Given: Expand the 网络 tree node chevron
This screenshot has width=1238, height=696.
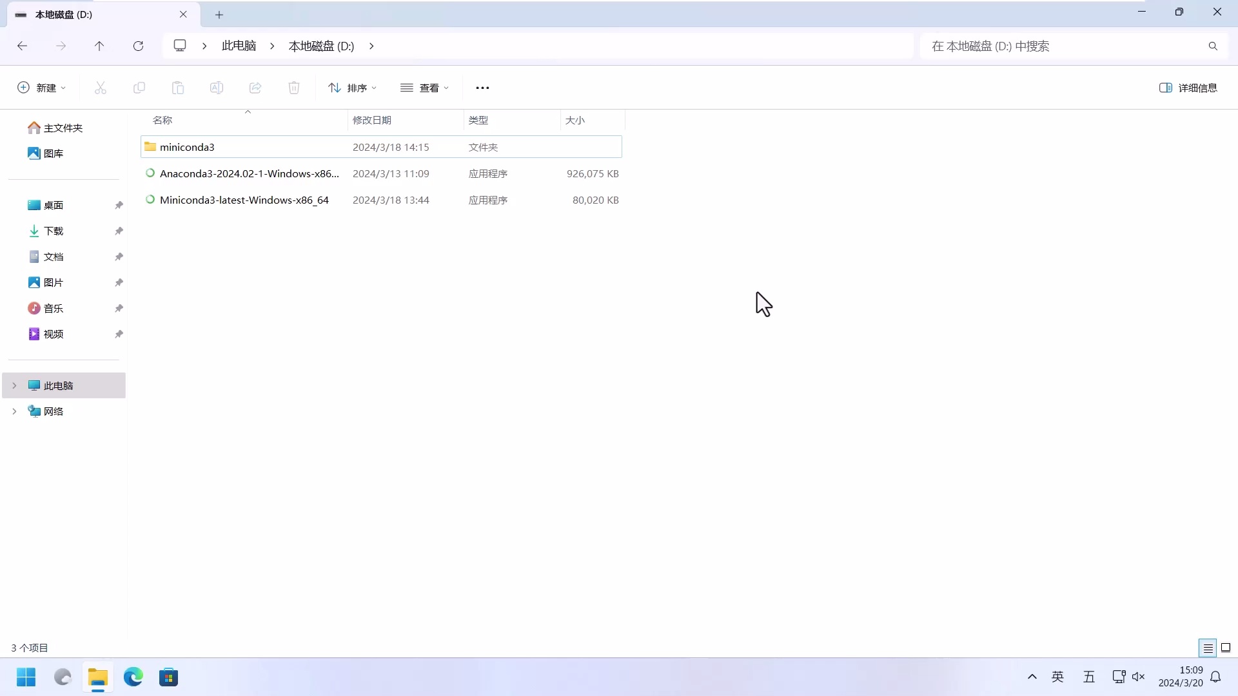Looking at the screenshot, I should [14, 411].
